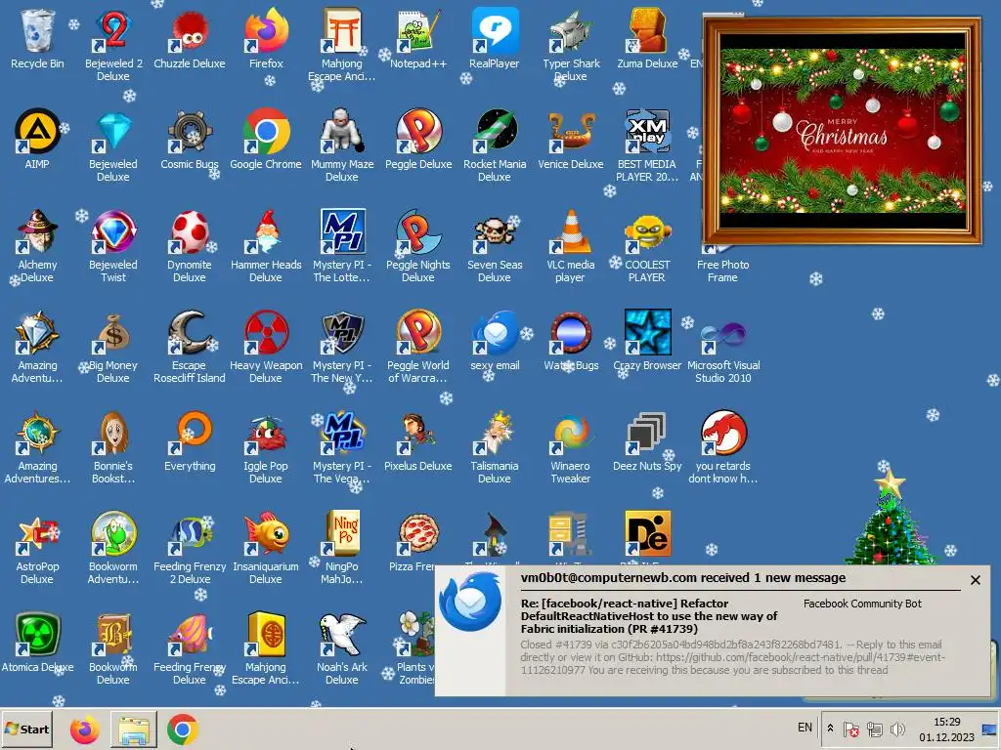The image size is (1001, 750).
Task: Click the Merry Christmas photo frame gadget
Action: pyautogui.click(x=842, y=131)
